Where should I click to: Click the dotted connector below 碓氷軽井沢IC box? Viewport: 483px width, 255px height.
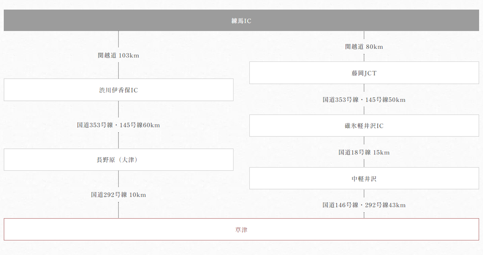coord(364,140)
